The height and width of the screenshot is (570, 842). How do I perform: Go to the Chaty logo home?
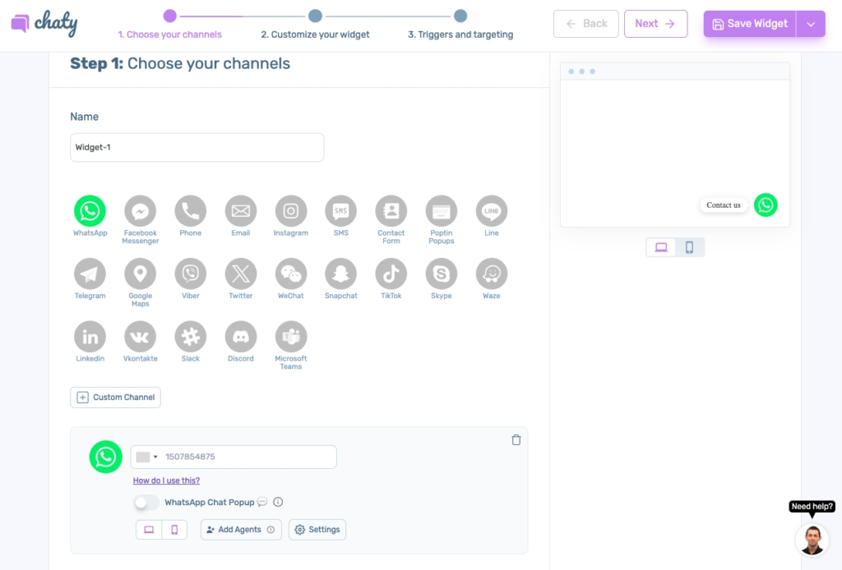coord(44,24)
